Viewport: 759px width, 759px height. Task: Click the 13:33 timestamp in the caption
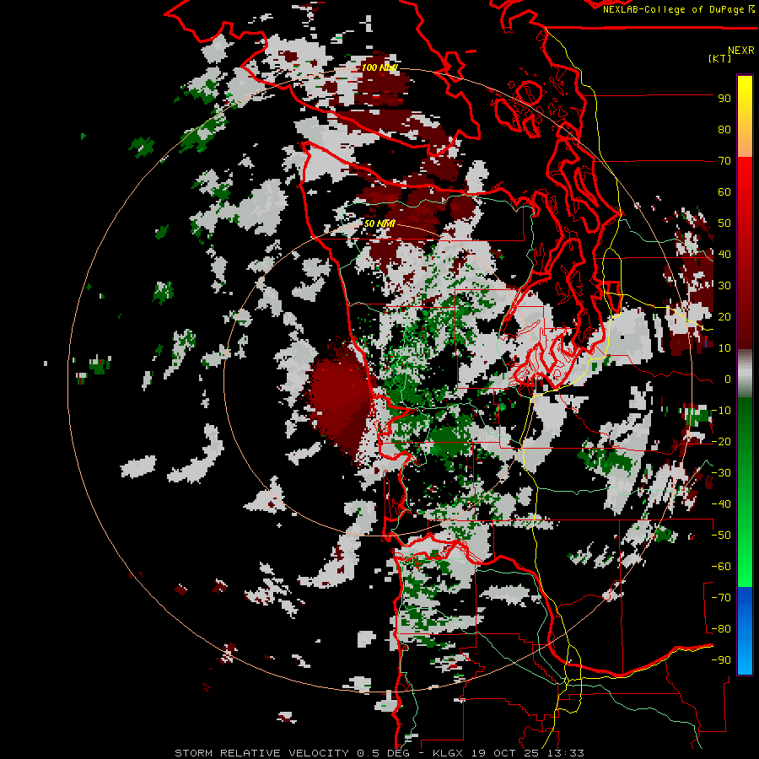[x=566, y=753]
